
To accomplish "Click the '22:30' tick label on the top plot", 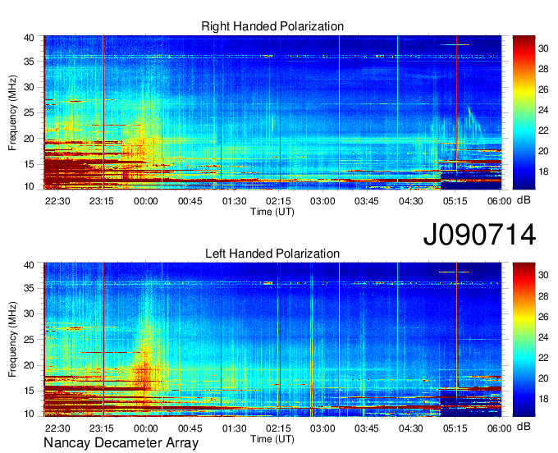I will [57, 201].
